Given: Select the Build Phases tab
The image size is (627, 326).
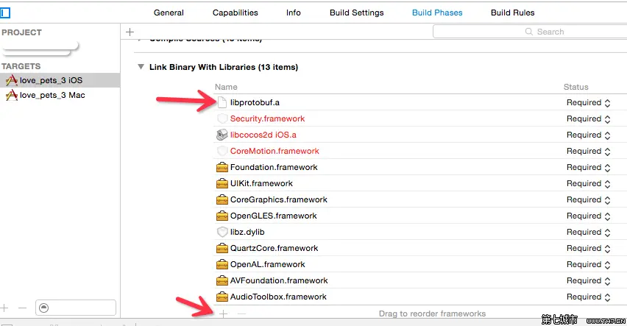Looking at the screenshot, I should 437,13.
